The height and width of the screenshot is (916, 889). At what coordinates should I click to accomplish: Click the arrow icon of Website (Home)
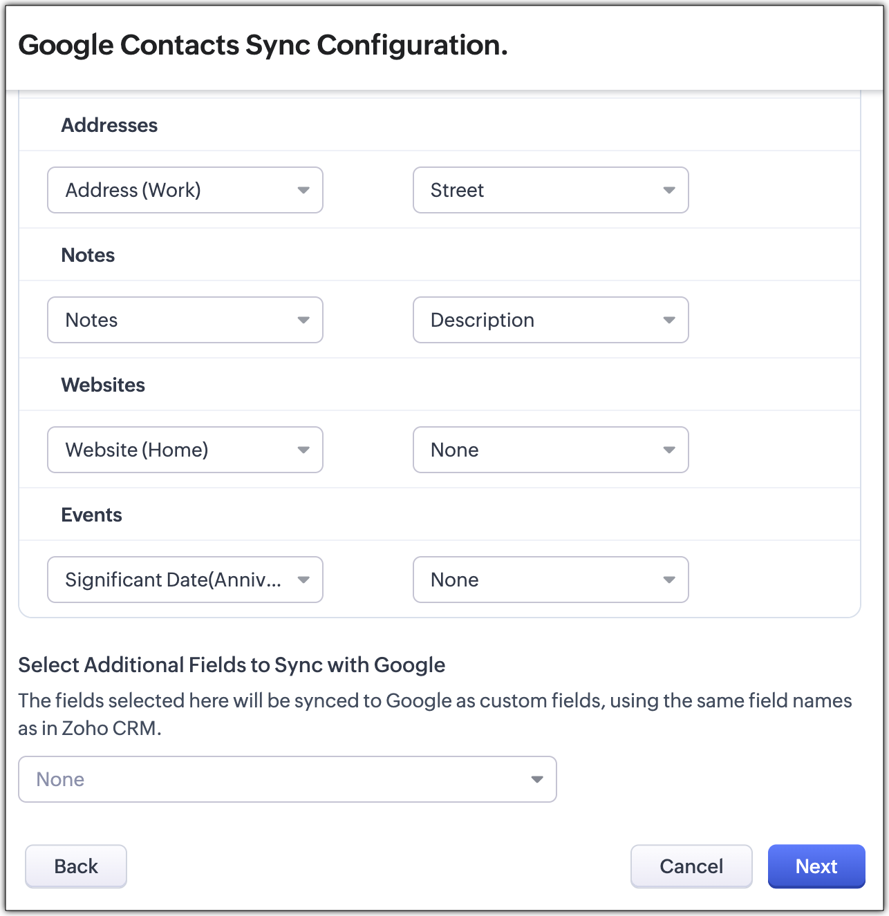click(303, 450)
